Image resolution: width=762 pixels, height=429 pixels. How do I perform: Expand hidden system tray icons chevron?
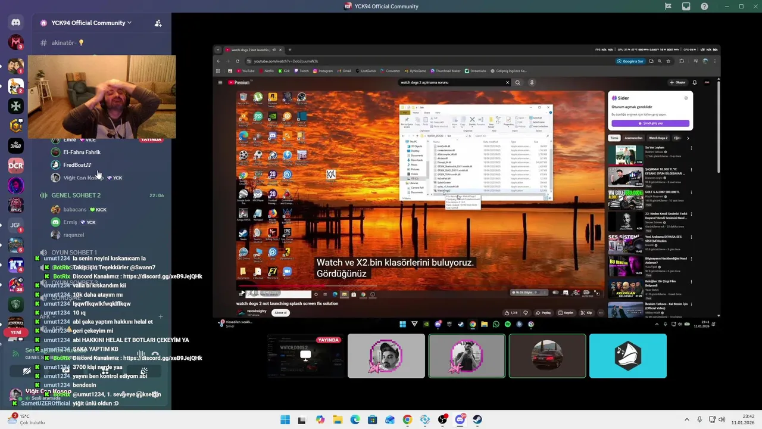(686, 419)
